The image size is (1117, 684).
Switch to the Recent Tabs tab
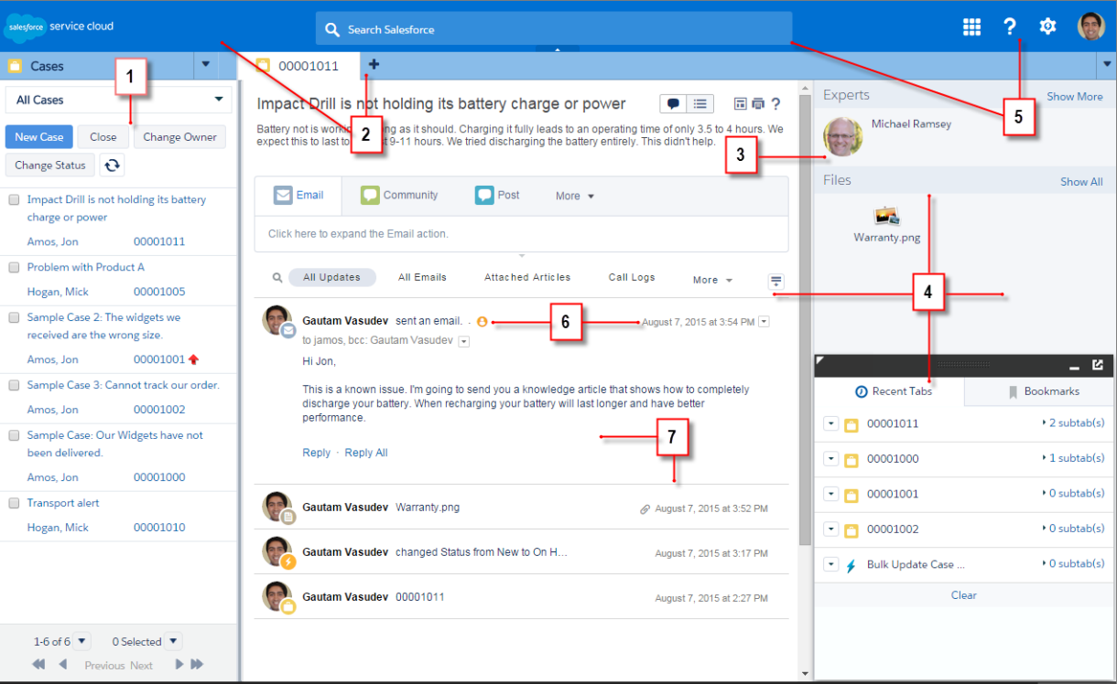tap(890, 391)
